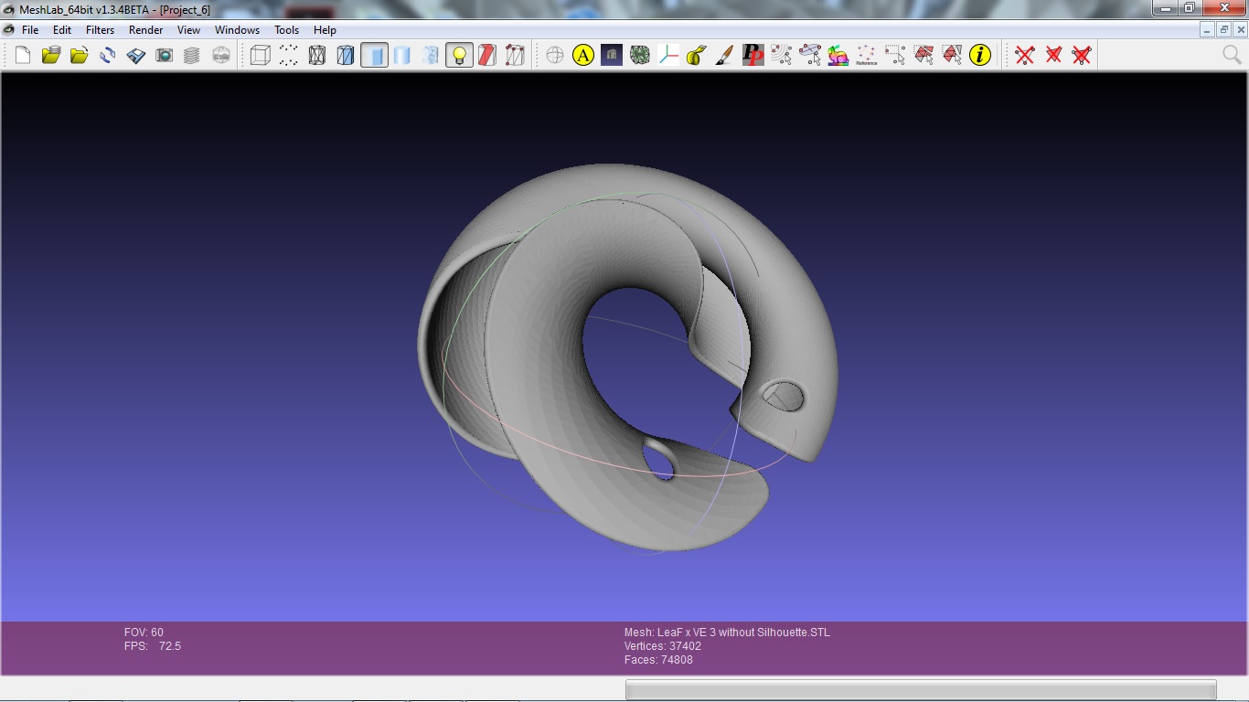Open the Edit menu
Screen dimensions: 1249x702
click(62, 30)
